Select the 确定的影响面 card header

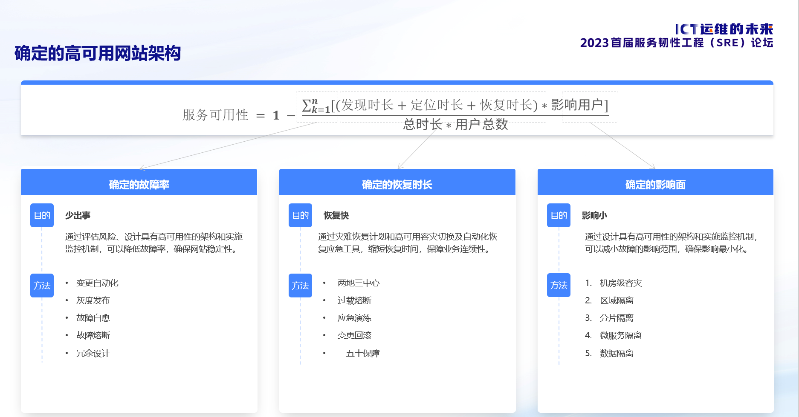pos(655,182)
